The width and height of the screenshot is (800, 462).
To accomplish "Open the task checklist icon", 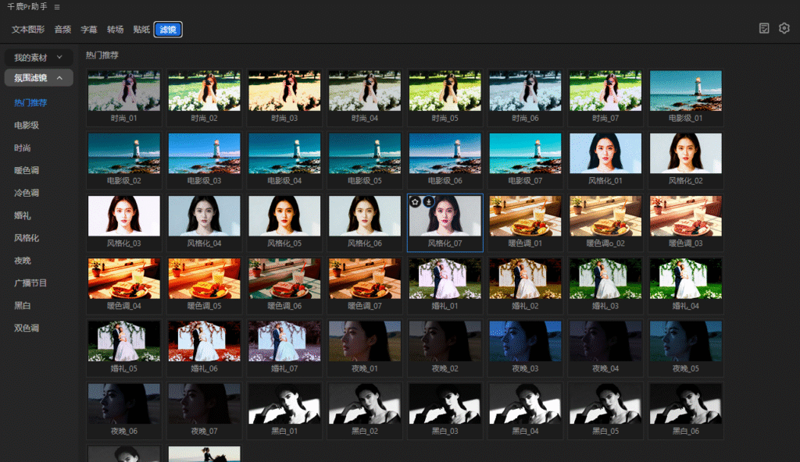I will coord(764,28).
